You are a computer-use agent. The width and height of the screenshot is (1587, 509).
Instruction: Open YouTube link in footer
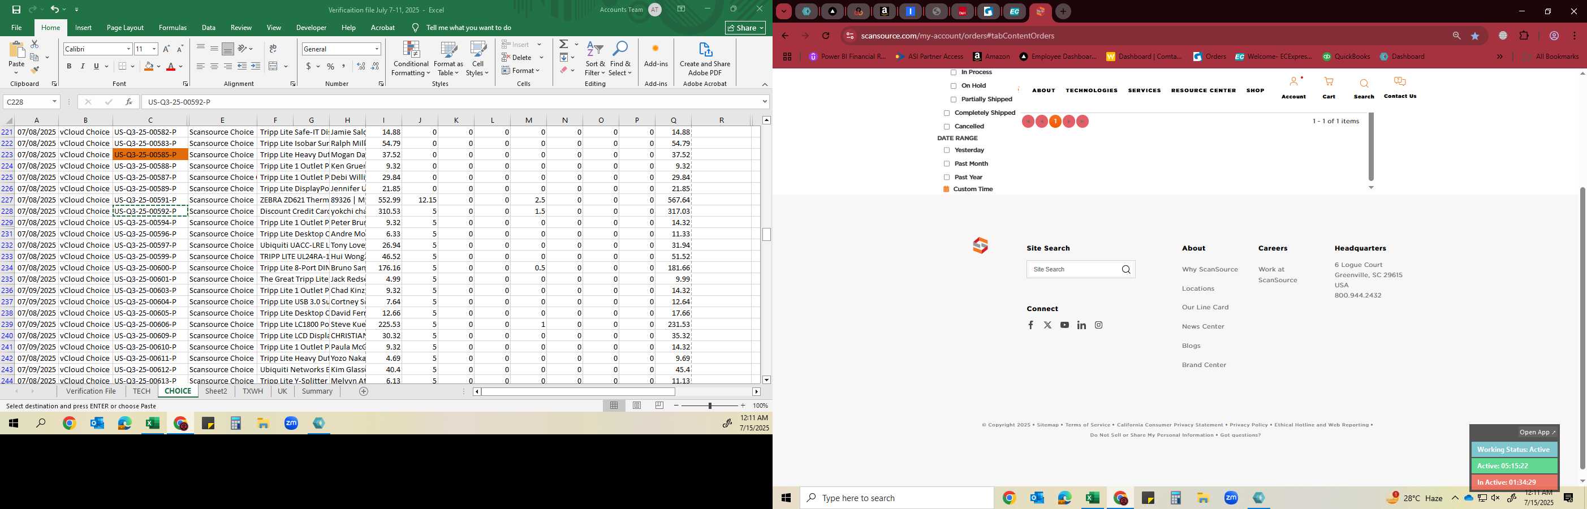tap(1064, 325)
